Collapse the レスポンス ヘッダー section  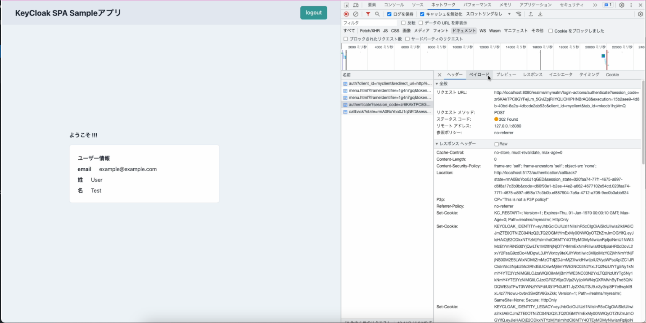437,143
